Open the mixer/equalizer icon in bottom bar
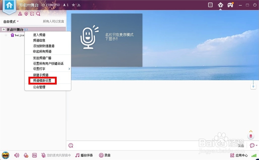Image resolution: width=259 pixels, height=160 pixels. [34, 155]
